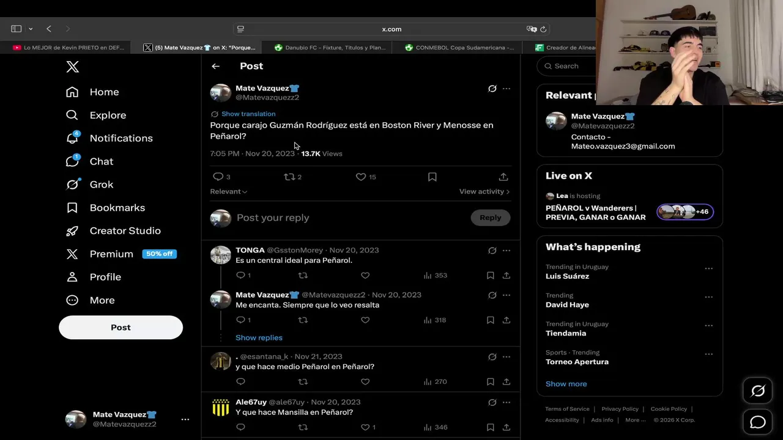Repost Mate Vazquez's reply

(x=303, y=320)
